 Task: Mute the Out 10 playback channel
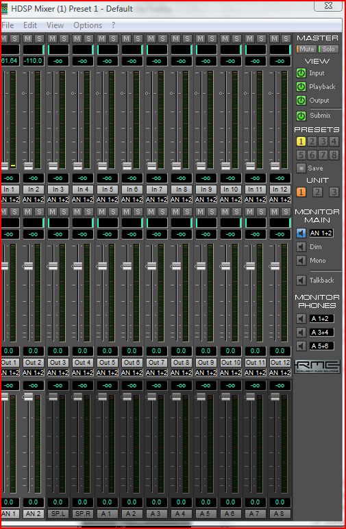[225, 211]
